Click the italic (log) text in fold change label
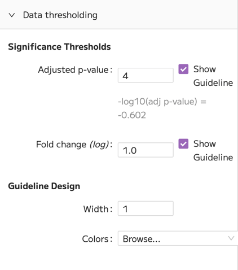The height and width of the screenshot is (270, 238). pos(99,145)
